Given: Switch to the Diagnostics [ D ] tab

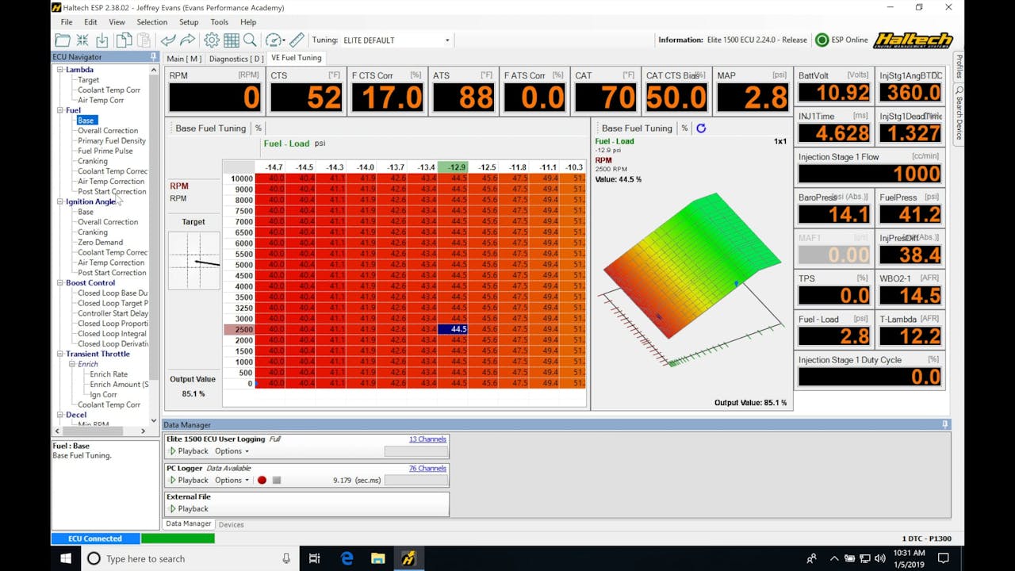Looking at the screenshot, I should (236, 59).
